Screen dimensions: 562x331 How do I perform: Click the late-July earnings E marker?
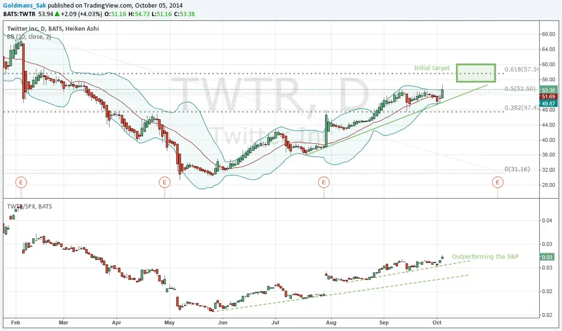tap(324, 182)
